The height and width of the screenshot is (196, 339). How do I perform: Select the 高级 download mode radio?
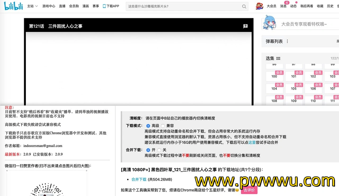[148, 126]
